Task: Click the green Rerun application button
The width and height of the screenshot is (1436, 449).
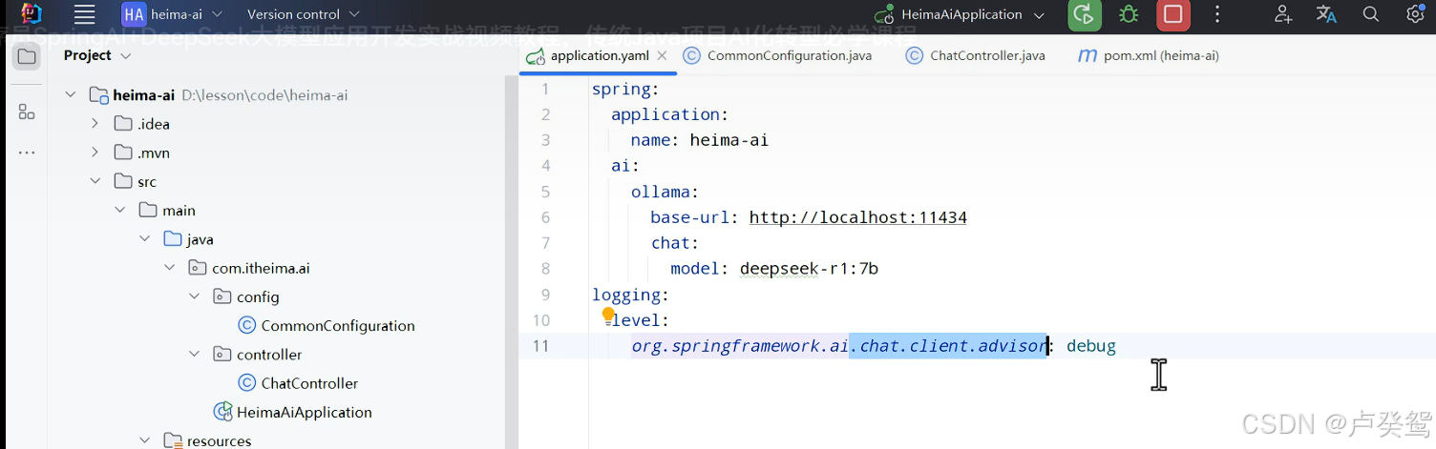Action: click(x=1084, y=14)
